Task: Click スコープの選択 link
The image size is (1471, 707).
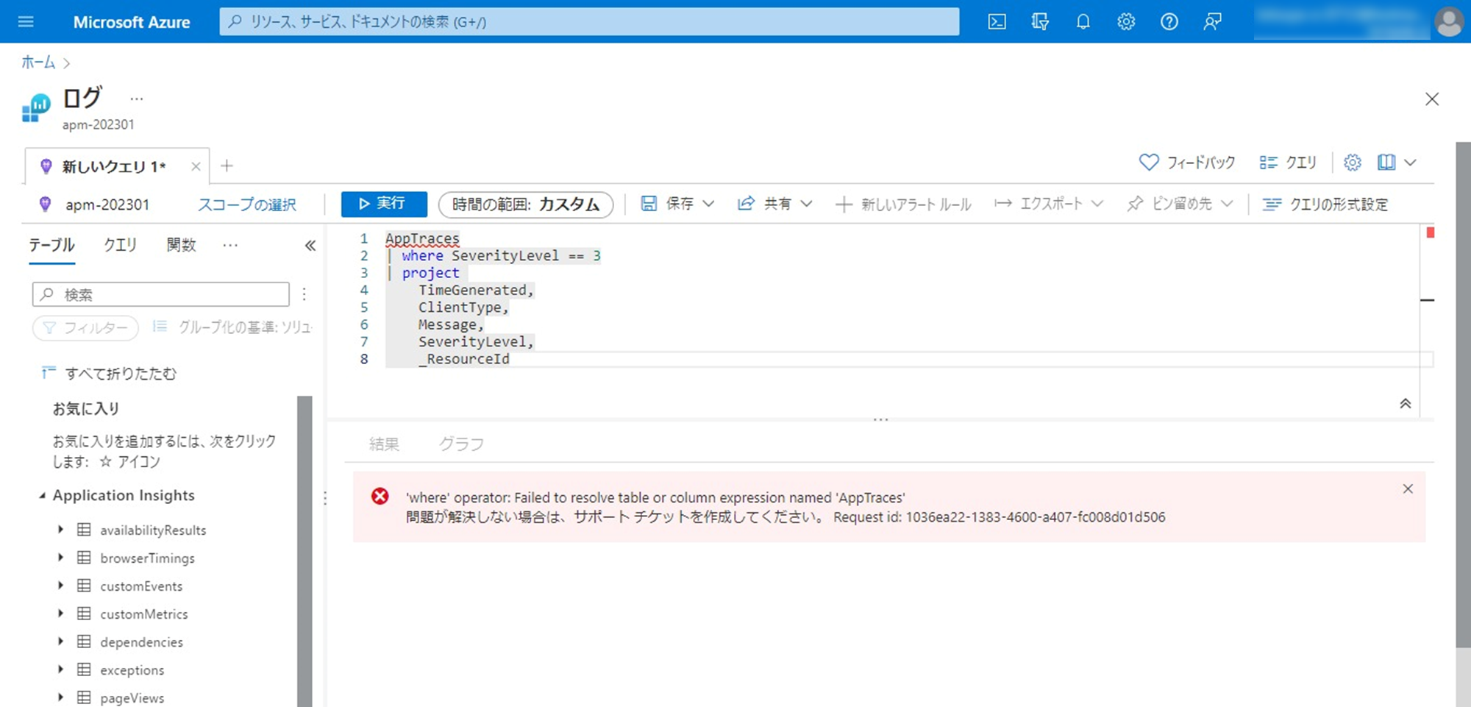Action: (x=247, y=205)
